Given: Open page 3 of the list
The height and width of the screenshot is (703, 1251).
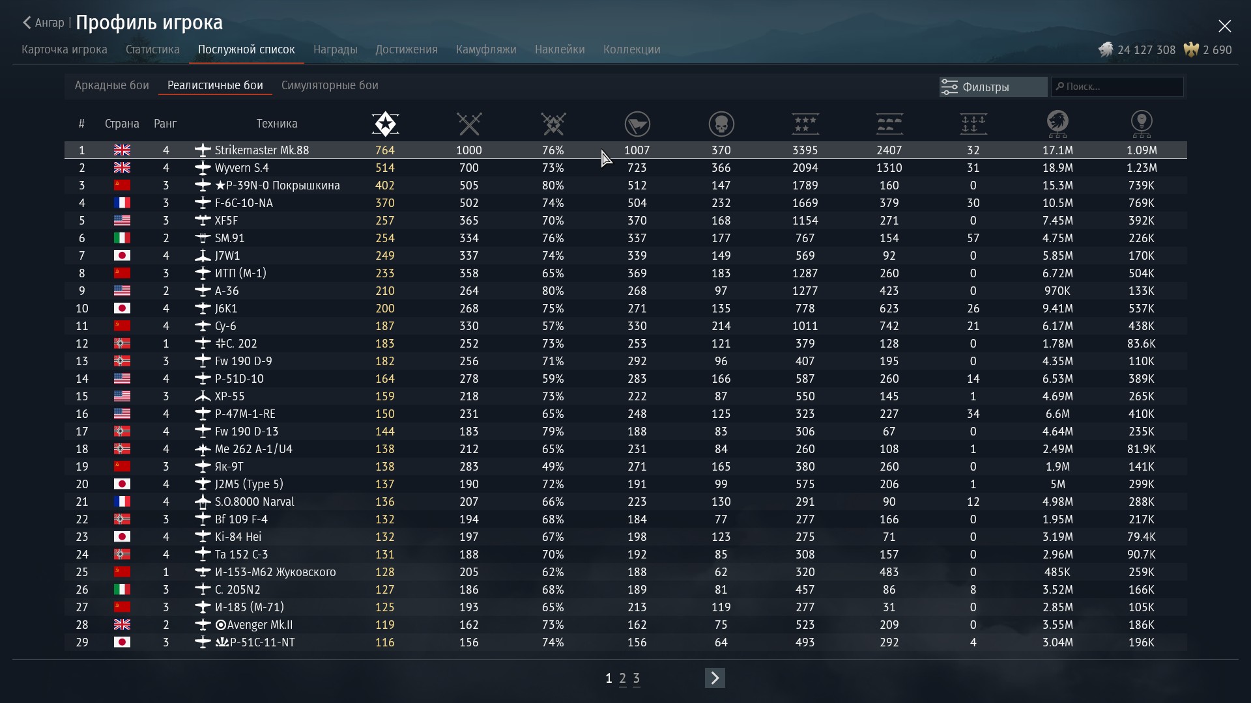Looking at the screenshot, I should coord(637,679).
